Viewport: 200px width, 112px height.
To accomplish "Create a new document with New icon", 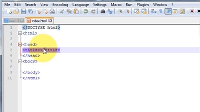I will click(9, 12).
